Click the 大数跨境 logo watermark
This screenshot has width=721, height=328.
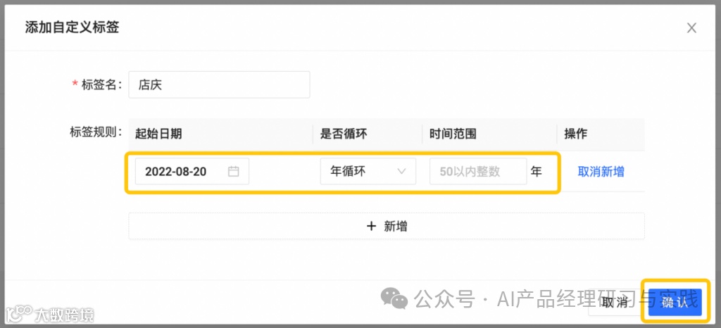[50, 314]
